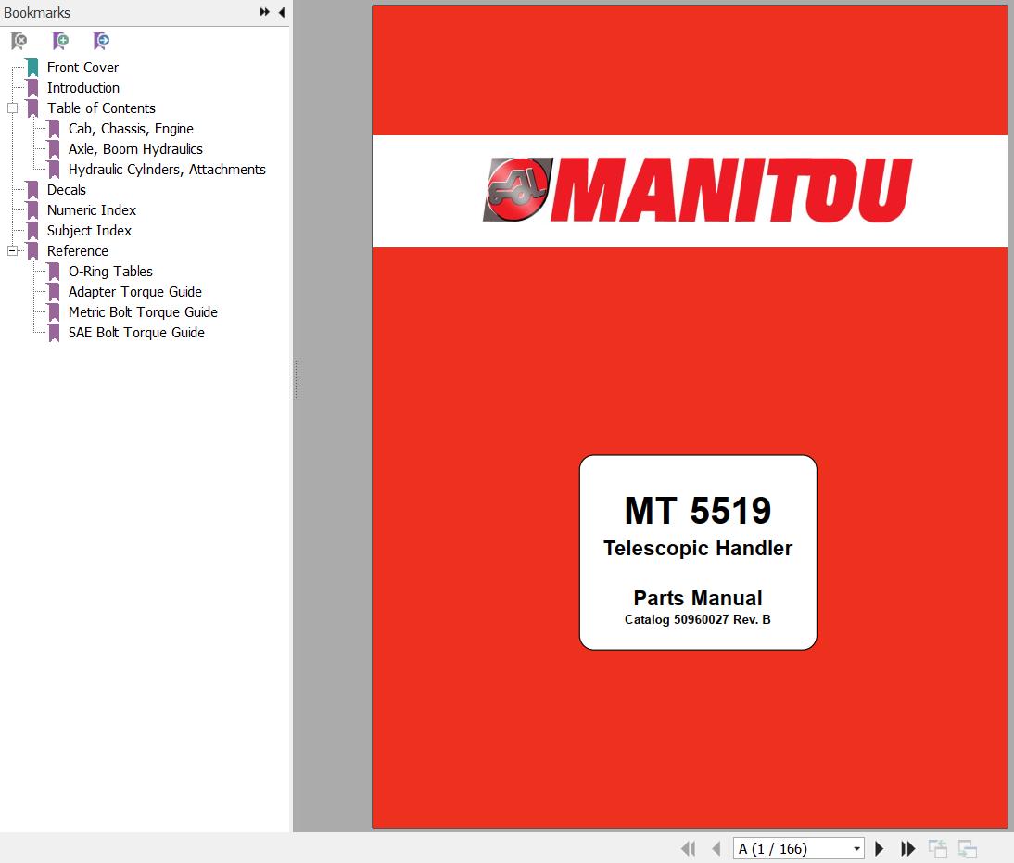Go to next page arrow

click(879, 848)
